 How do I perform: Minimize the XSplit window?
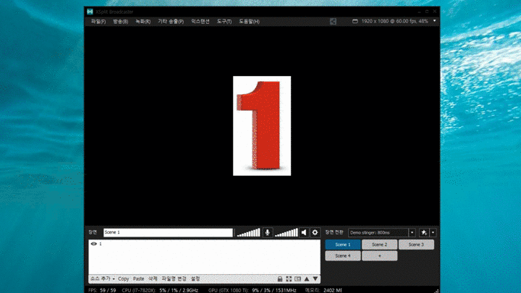(419, 12)
